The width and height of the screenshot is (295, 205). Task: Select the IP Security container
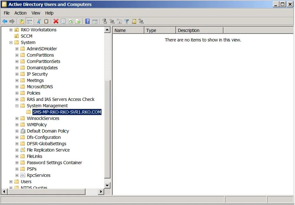(37, 74)
